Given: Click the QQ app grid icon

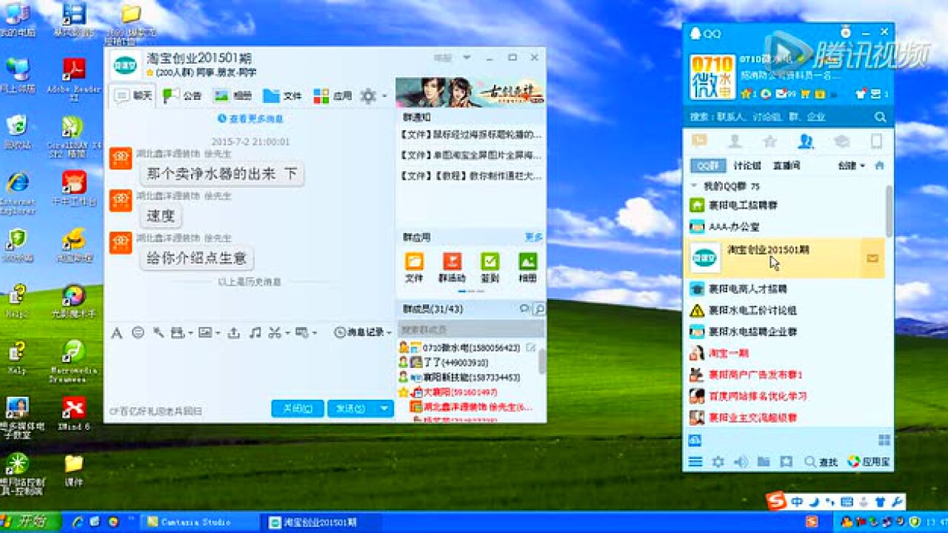Looking at the screenshot, I should point(884,440).
